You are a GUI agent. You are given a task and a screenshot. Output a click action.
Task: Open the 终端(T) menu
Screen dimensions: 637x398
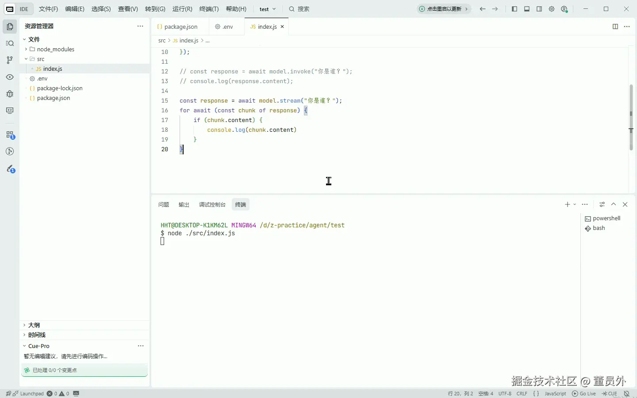pyautogui.click(x=209, y=9)
